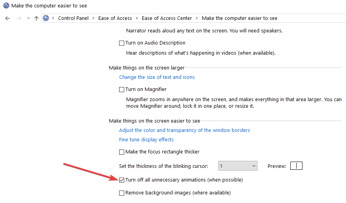Screen dimensions: 346x203
Task: Select the Ease of Access breadcrumb
Action: (x=115, y=18)
